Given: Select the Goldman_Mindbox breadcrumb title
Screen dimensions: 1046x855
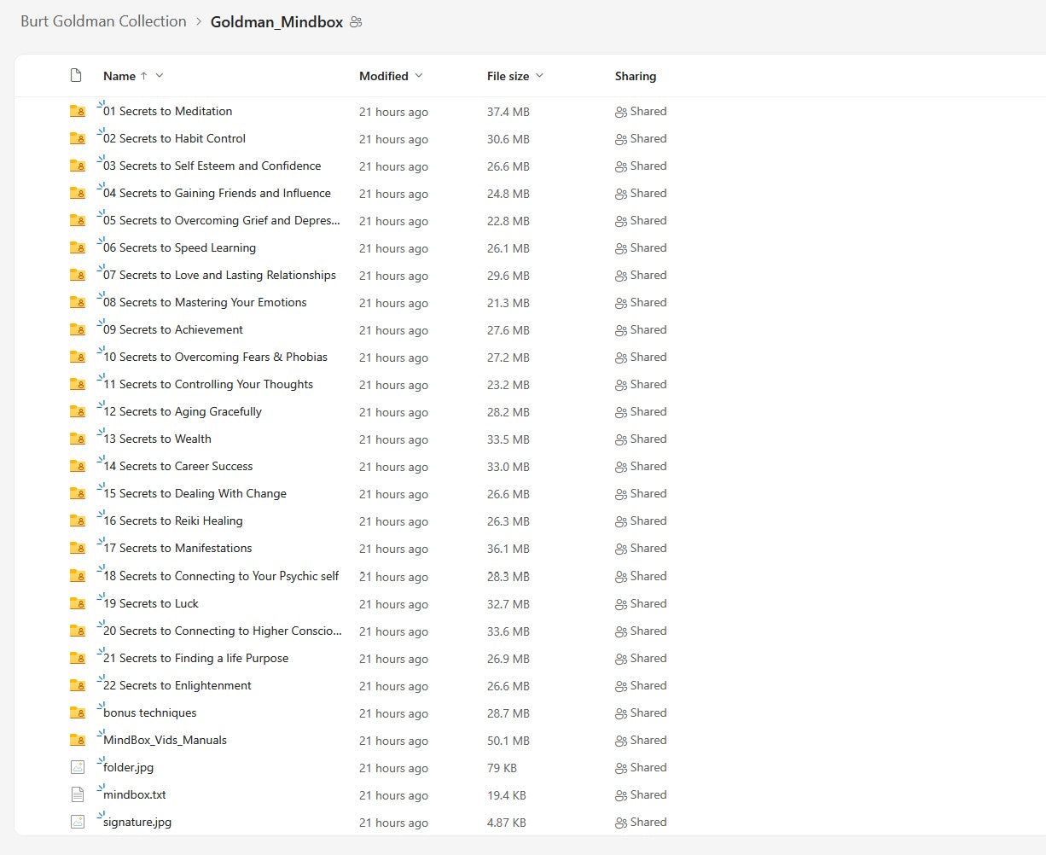Looking at the screenshot, I should coord(276,22).
